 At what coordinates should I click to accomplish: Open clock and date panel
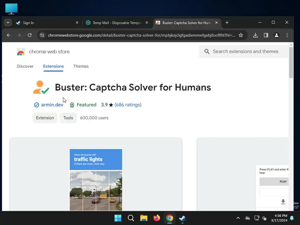pos(279,218)
